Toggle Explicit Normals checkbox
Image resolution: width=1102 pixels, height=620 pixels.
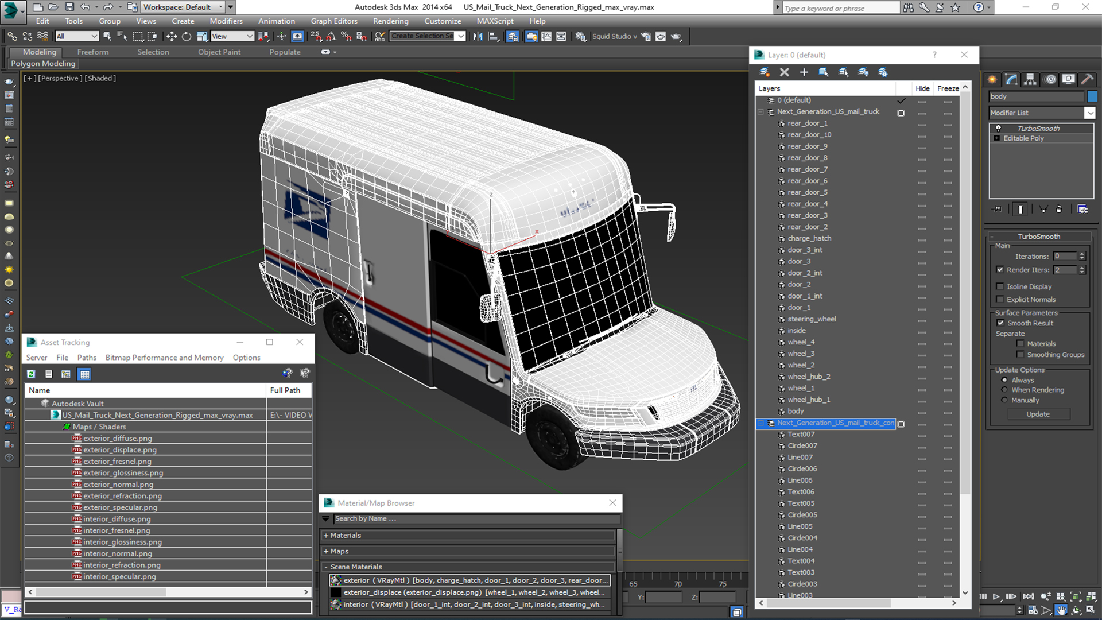[1000, 299]
